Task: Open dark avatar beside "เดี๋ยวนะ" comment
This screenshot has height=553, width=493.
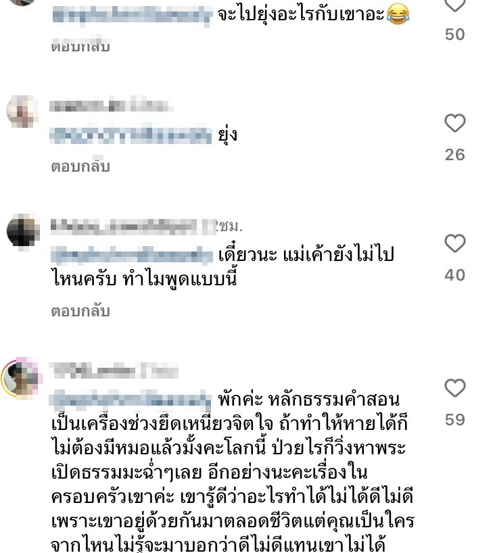Action: coord(23,231)
